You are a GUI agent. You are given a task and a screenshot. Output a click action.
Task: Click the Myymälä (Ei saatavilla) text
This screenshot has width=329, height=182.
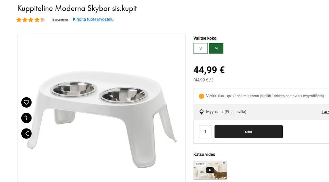[226, 112]
